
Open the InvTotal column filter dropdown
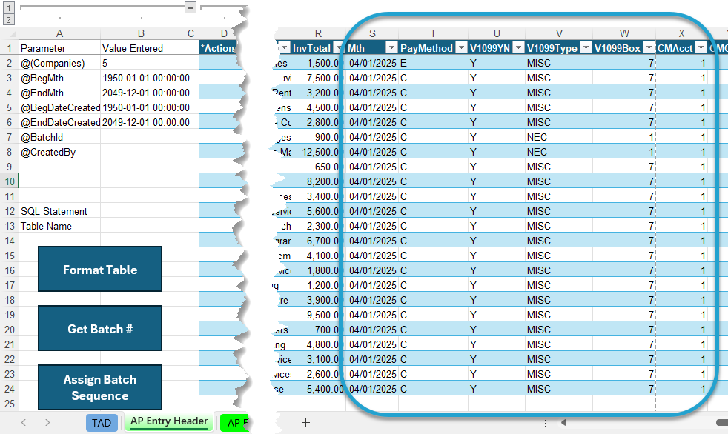point(338,48)
